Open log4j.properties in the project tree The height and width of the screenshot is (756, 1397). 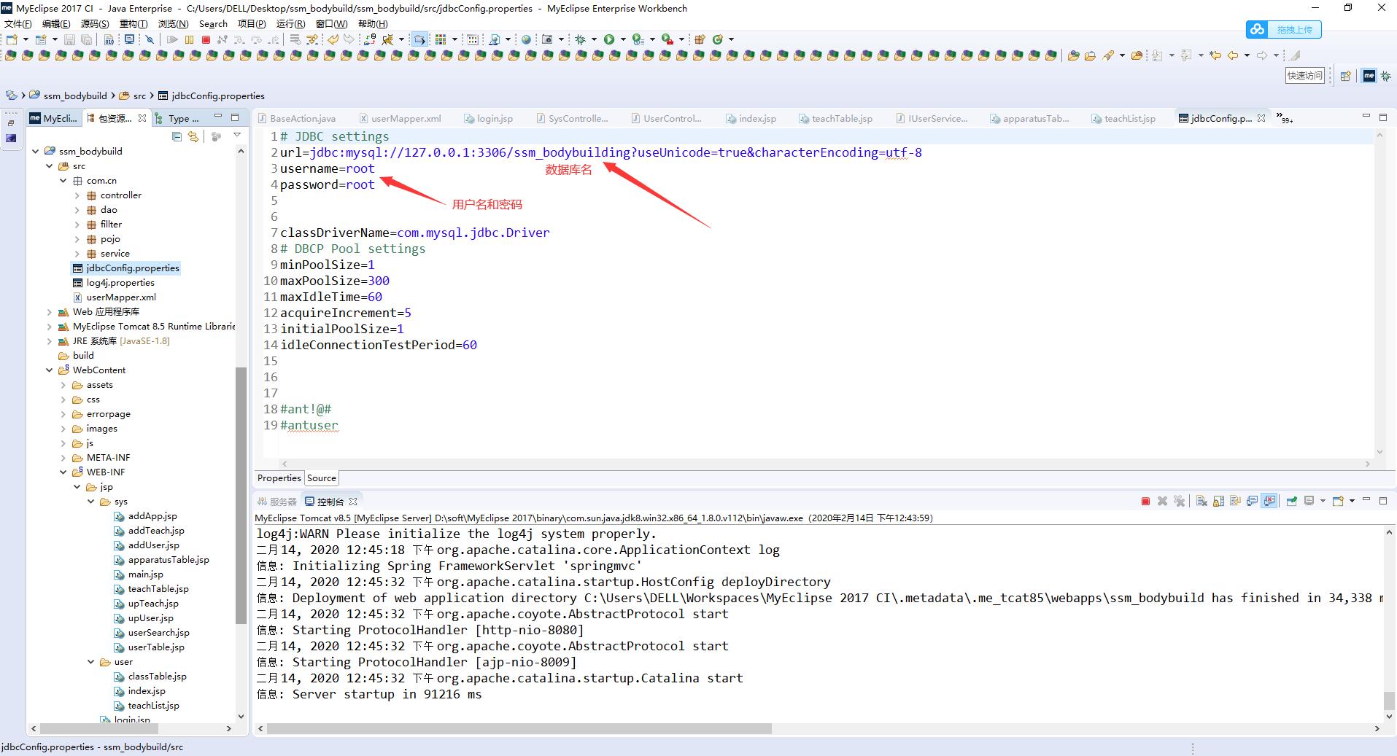point(120,283)
